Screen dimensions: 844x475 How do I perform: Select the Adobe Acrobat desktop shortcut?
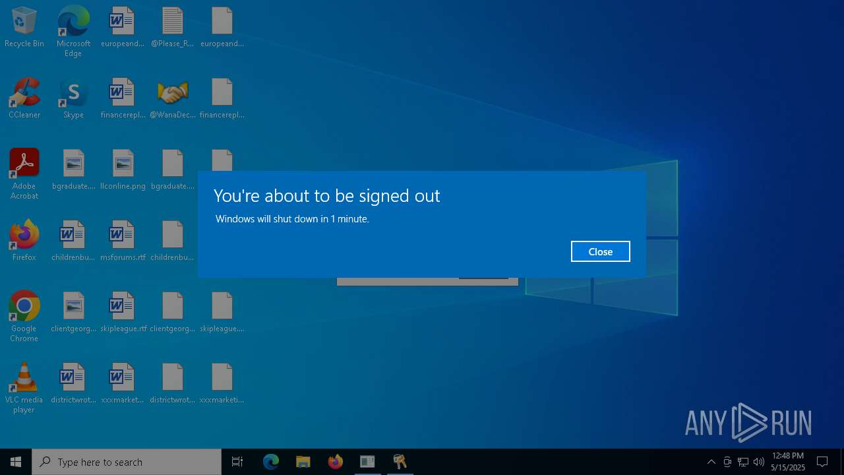(24, 174)
